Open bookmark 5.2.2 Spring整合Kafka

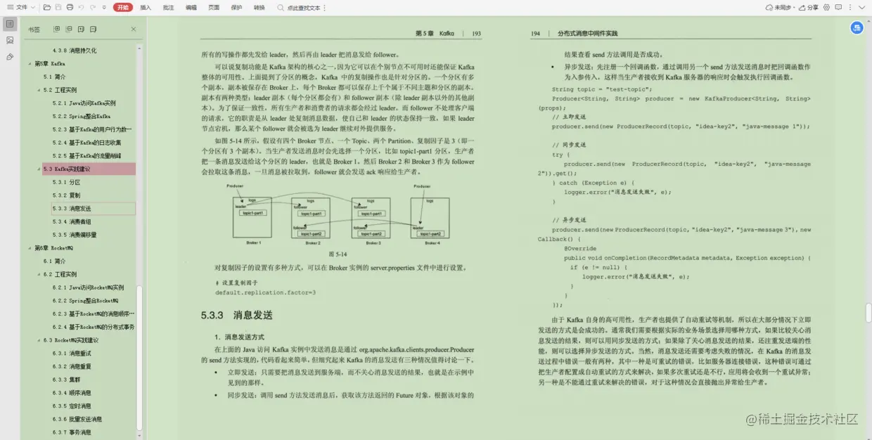pos(81,116)
